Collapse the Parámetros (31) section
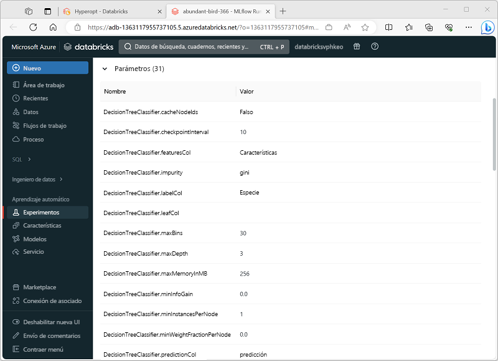This screenshot has height=361, width=498. [105, 69]
